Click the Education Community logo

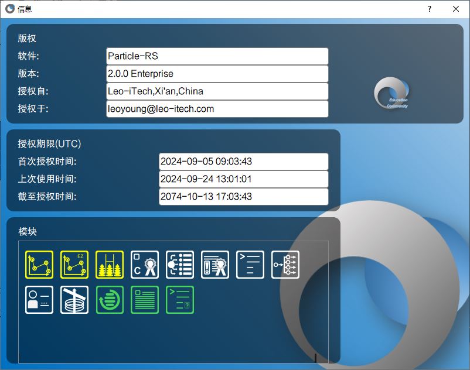(x=393, y=93)
